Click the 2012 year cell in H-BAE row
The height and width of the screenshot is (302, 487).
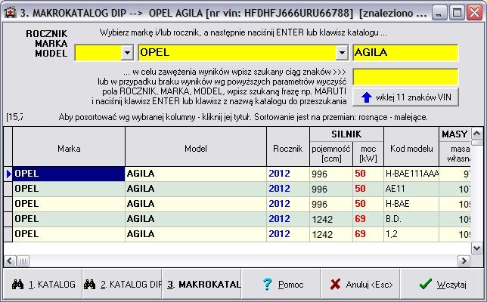pos(288,204)
